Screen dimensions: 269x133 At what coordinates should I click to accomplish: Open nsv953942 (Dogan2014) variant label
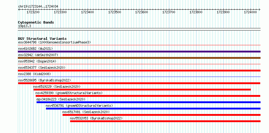[37, 61]
